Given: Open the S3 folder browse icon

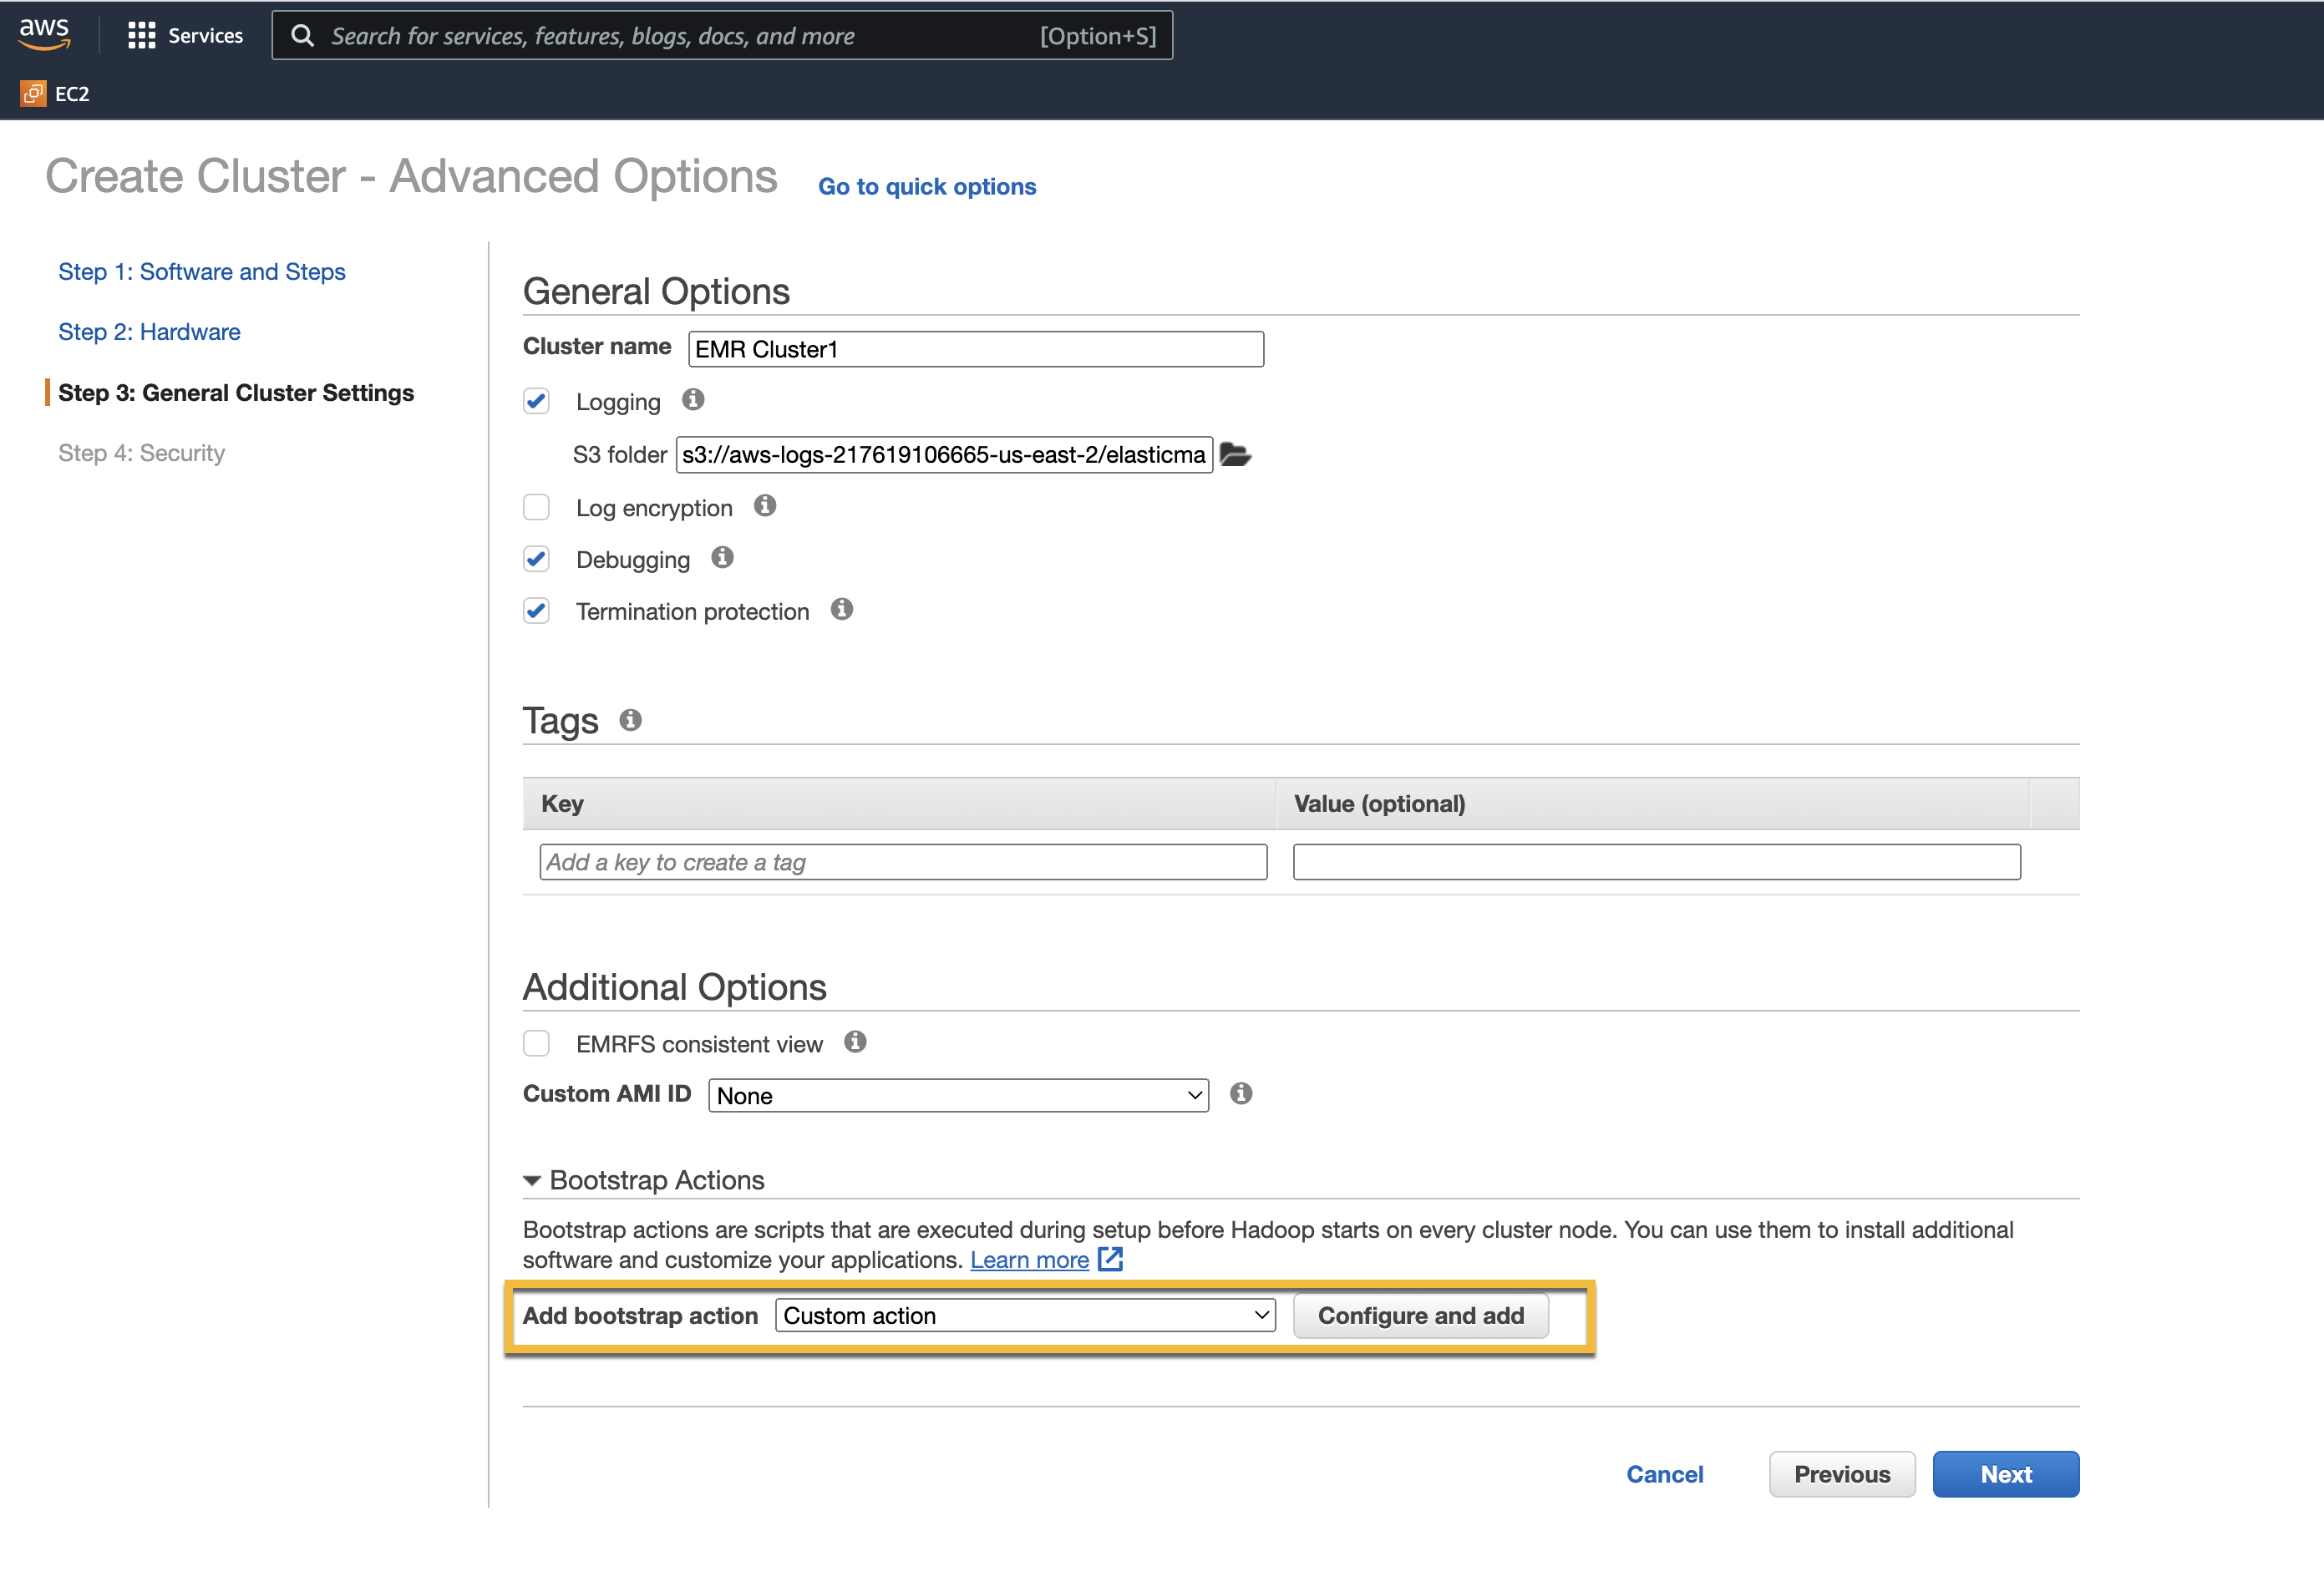Looking at the screenshot, I should point(1236,454).
